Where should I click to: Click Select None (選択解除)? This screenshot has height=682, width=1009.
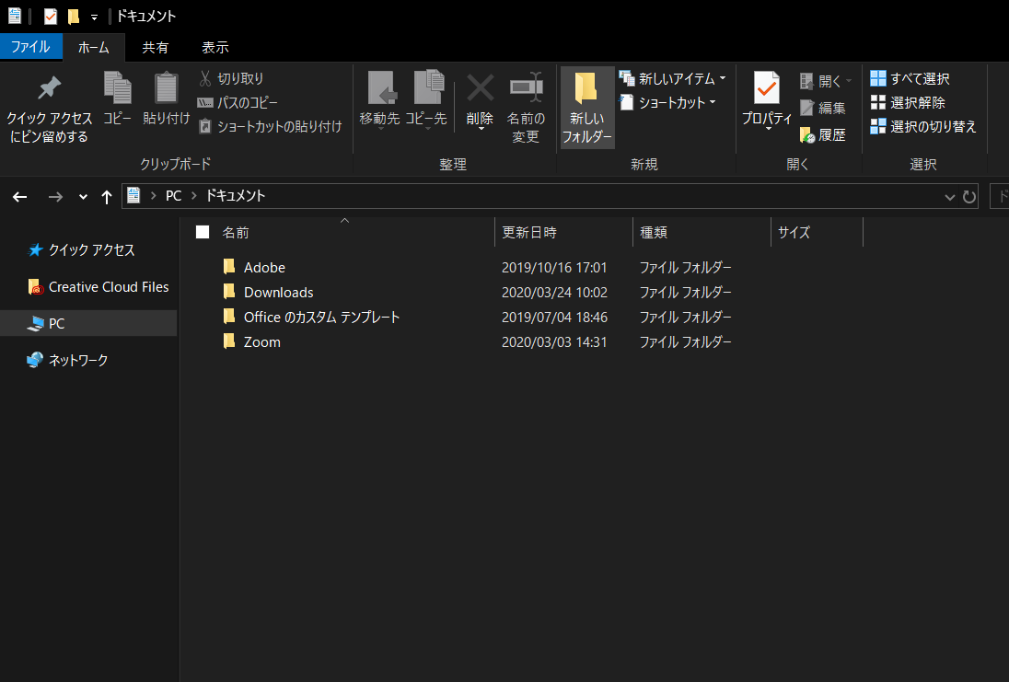pos(908,102)
